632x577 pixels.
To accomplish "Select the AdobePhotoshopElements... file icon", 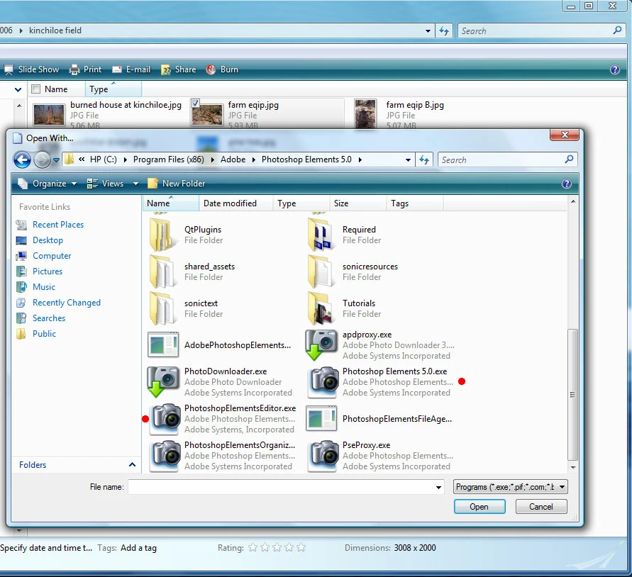I will tap(163, 345).
